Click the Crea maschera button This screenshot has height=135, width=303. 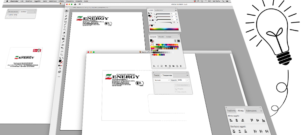coord(182,85)
